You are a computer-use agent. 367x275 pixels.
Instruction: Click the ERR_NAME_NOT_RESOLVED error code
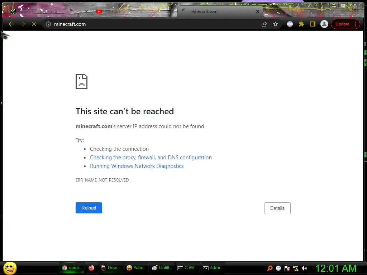[102, 180]
